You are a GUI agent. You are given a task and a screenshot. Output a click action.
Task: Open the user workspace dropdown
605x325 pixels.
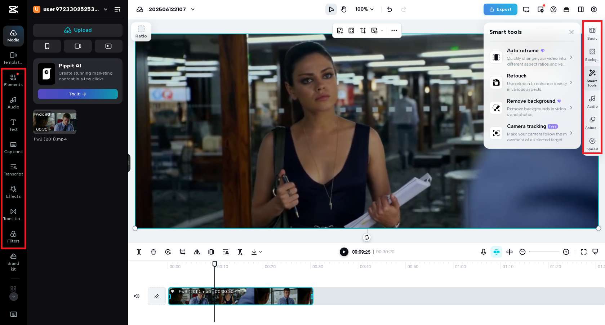(x=71, y=9)
